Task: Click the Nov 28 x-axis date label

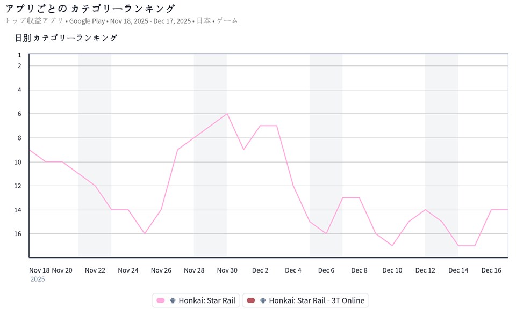Action: 194,270
